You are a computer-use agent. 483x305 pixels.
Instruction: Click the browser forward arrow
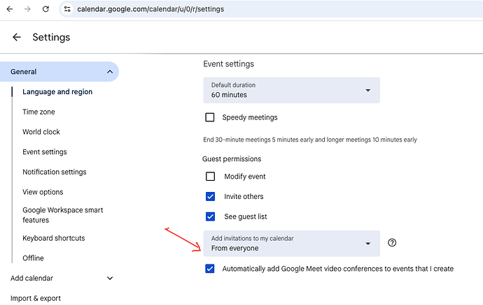tap(27, 10)
